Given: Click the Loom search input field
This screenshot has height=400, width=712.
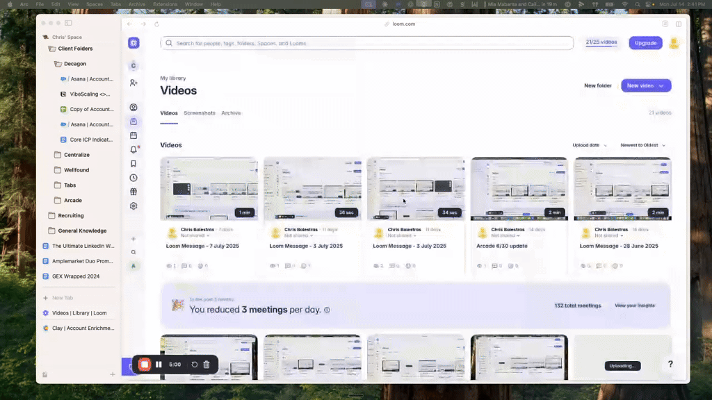Looking at the screenshot, I should [x=367, y=43].
